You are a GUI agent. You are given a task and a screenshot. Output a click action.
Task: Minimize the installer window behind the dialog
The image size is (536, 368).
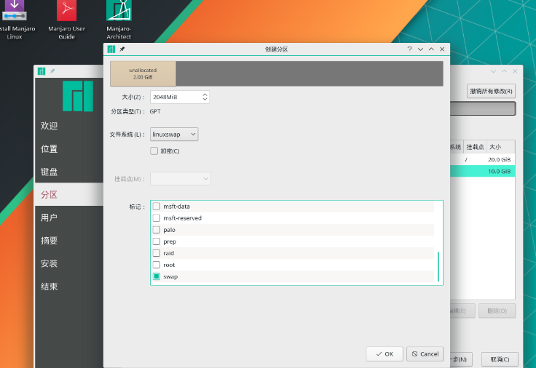(493, 71)
